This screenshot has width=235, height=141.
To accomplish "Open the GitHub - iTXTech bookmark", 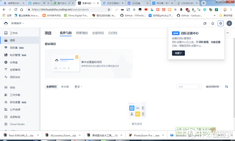I will 133,15.
